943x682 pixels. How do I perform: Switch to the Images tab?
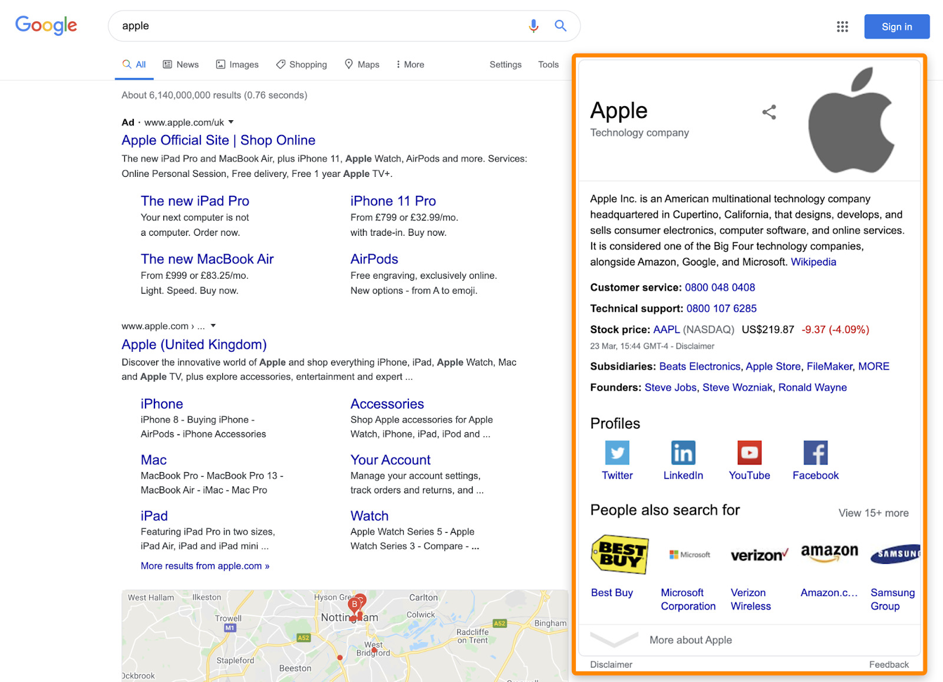click(x=237, y=64)
